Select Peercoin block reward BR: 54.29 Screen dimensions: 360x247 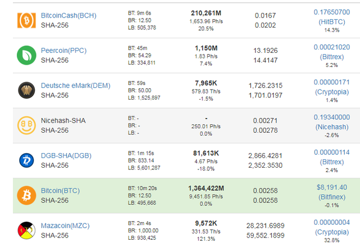pos(139,56)
